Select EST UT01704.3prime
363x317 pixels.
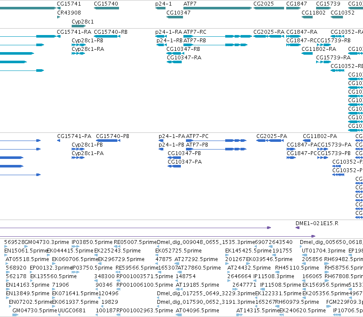point(323,251)
